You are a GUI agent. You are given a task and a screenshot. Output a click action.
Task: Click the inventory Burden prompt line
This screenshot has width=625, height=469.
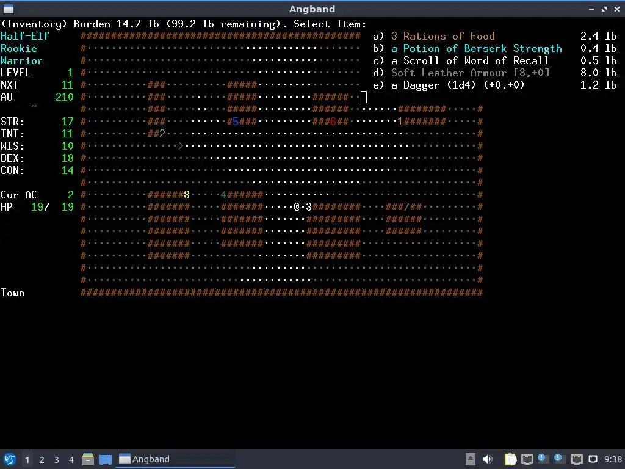tap(183, 24)
